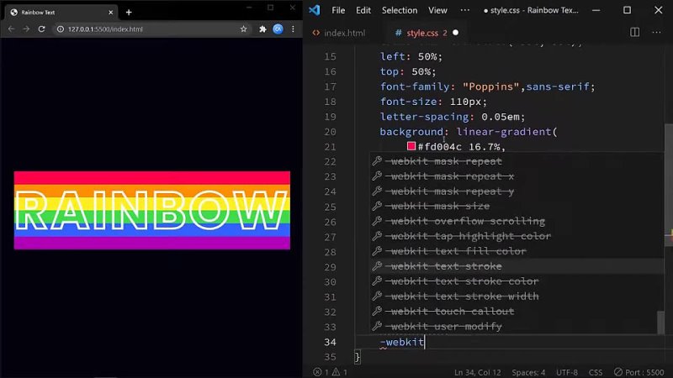
Task: Choose -webkit-mask-repeat suggestion
Action: (517, 161)
